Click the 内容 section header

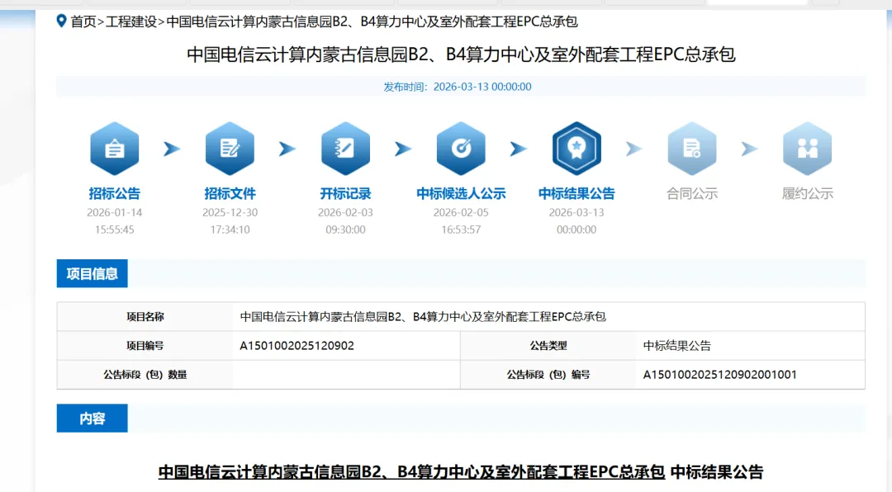pyautogui.click(x=93, y=419)
